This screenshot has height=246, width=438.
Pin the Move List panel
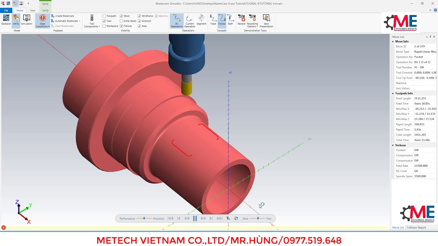(430, 37)
